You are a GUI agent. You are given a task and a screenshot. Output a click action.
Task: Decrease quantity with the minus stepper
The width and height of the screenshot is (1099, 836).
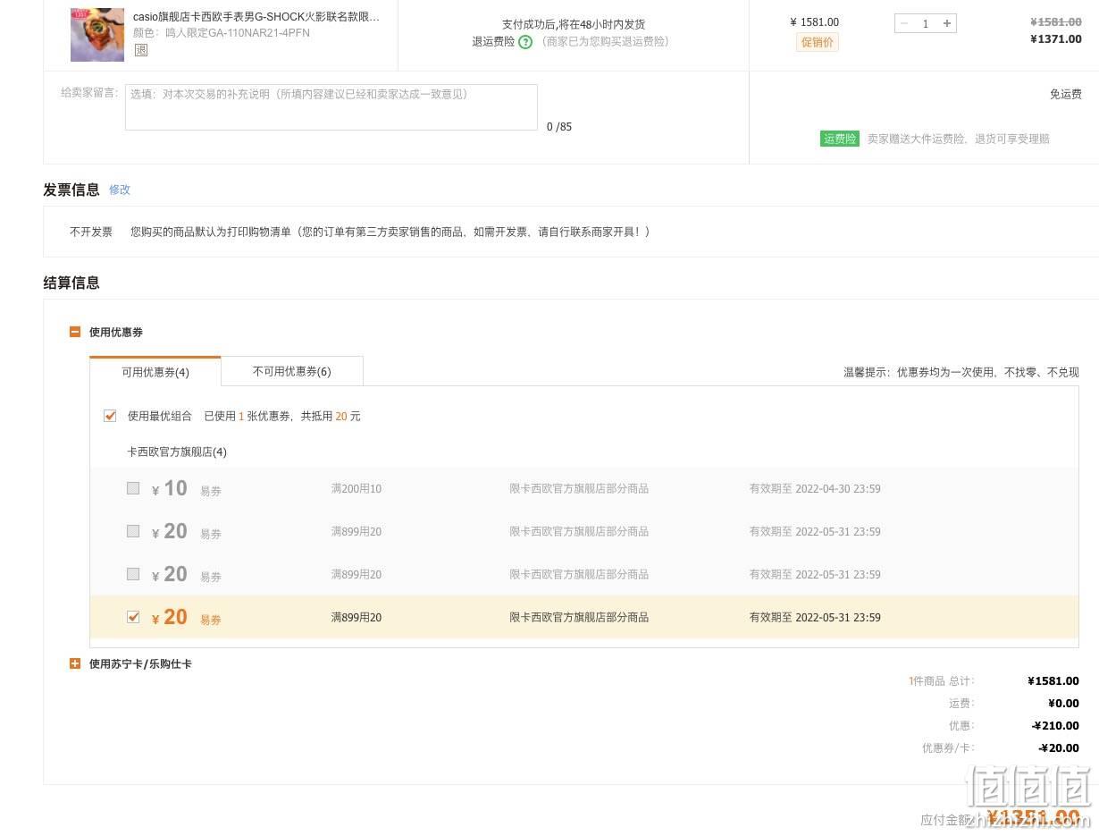coord(904,24)
